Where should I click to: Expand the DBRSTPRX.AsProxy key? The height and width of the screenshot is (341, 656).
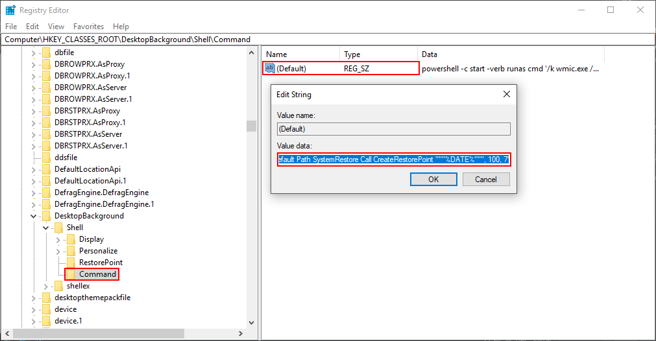[x=34, y=111]
